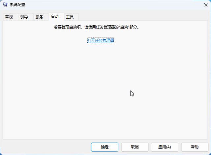The height and width of the screenshot is (155, 211).
Task: Click the empty tab strip right of 工具
Action: (x=142, y=17)
